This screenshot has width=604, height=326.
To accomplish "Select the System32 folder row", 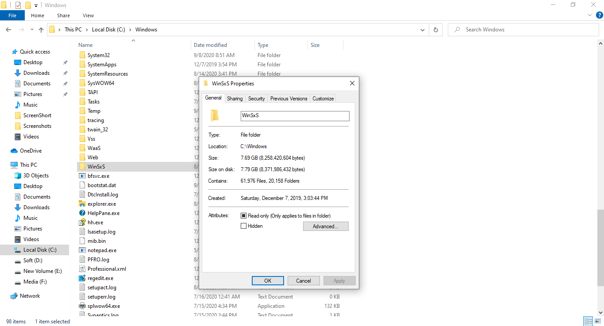I will 210,55.
